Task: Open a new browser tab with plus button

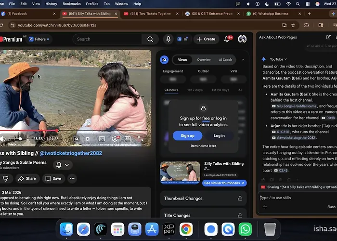Action: [309, 13]
